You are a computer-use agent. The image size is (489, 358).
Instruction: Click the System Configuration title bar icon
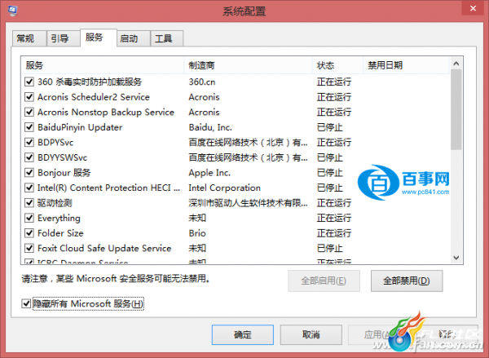point(12,11)
